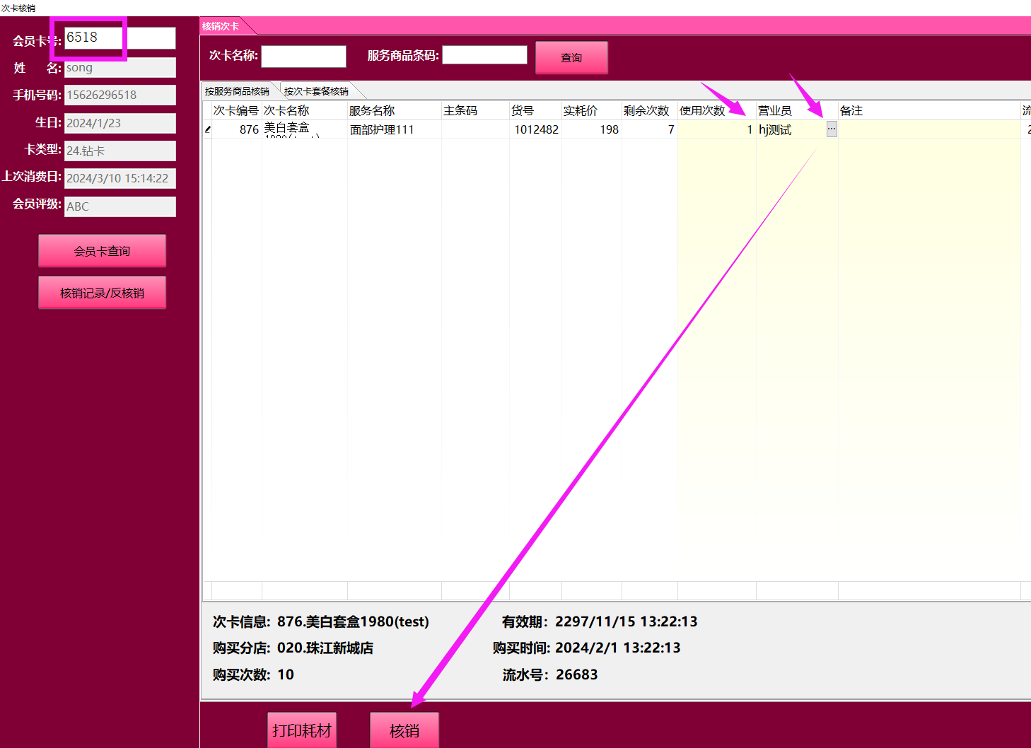Click the 备注 cell in first row
This screenshot has width=1031, height=748.
928,129
